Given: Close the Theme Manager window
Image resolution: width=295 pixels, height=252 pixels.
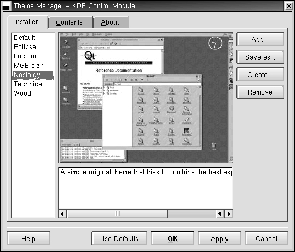Looking at the screenshot, I should [x=288, y=6].
